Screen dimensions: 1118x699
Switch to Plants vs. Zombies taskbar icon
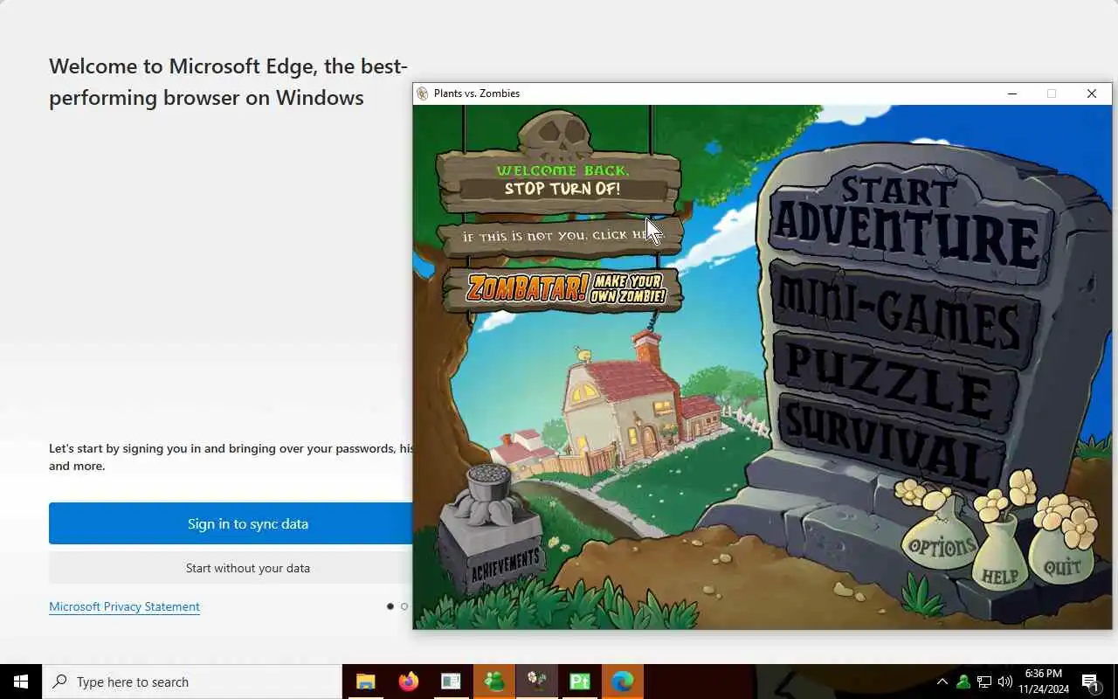536,682
